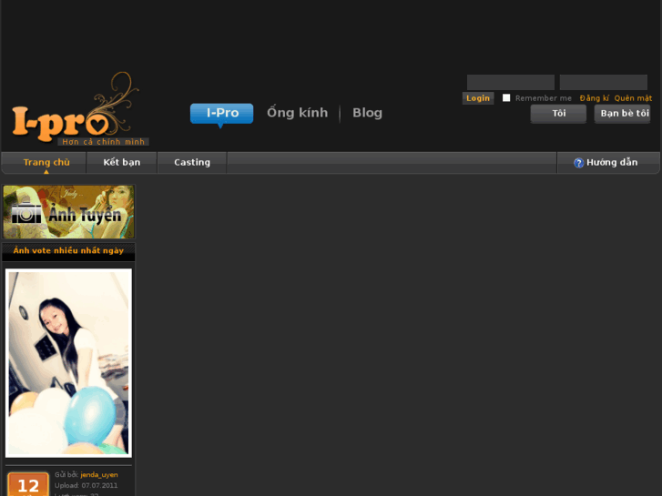Viewport: 662px width, 496px height.
Task: Focus the username input field
Action: coord(511,82)
